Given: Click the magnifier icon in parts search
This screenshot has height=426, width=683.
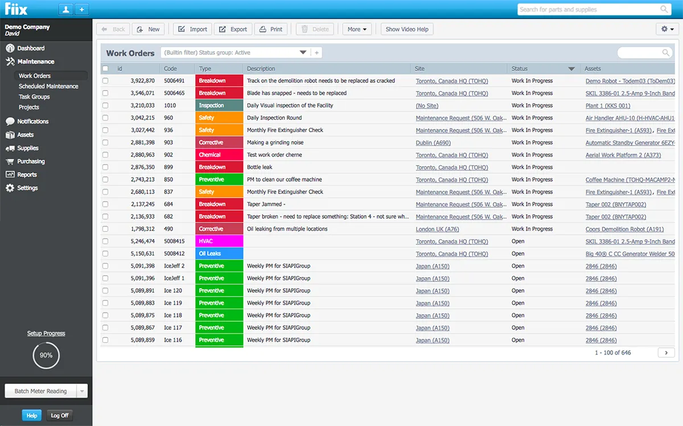Looking at the screenshot, I should [664, 10].
